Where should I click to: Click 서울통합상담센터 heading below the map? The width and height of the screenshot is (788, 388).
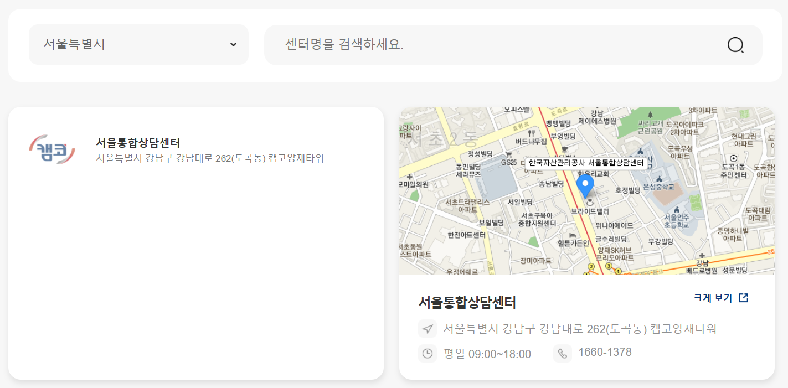point(467,302)
